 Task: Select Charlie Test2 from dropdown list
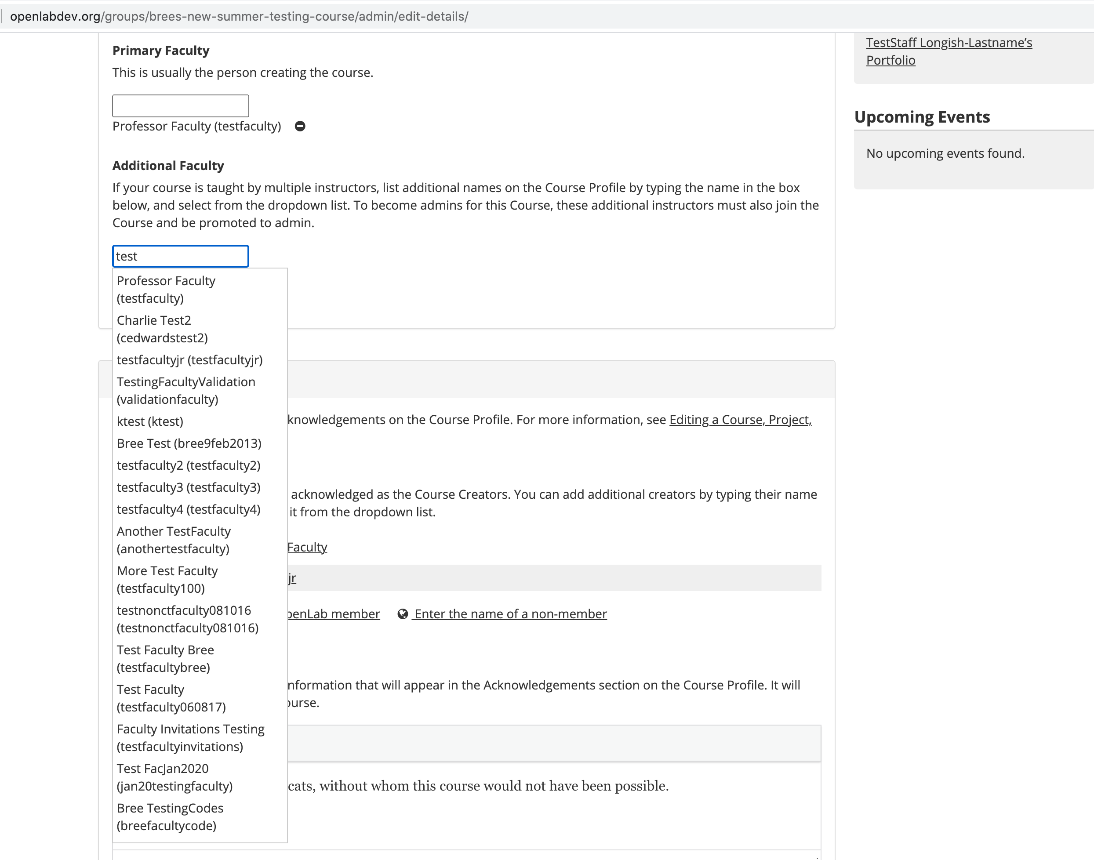click(x=162, y=329)
